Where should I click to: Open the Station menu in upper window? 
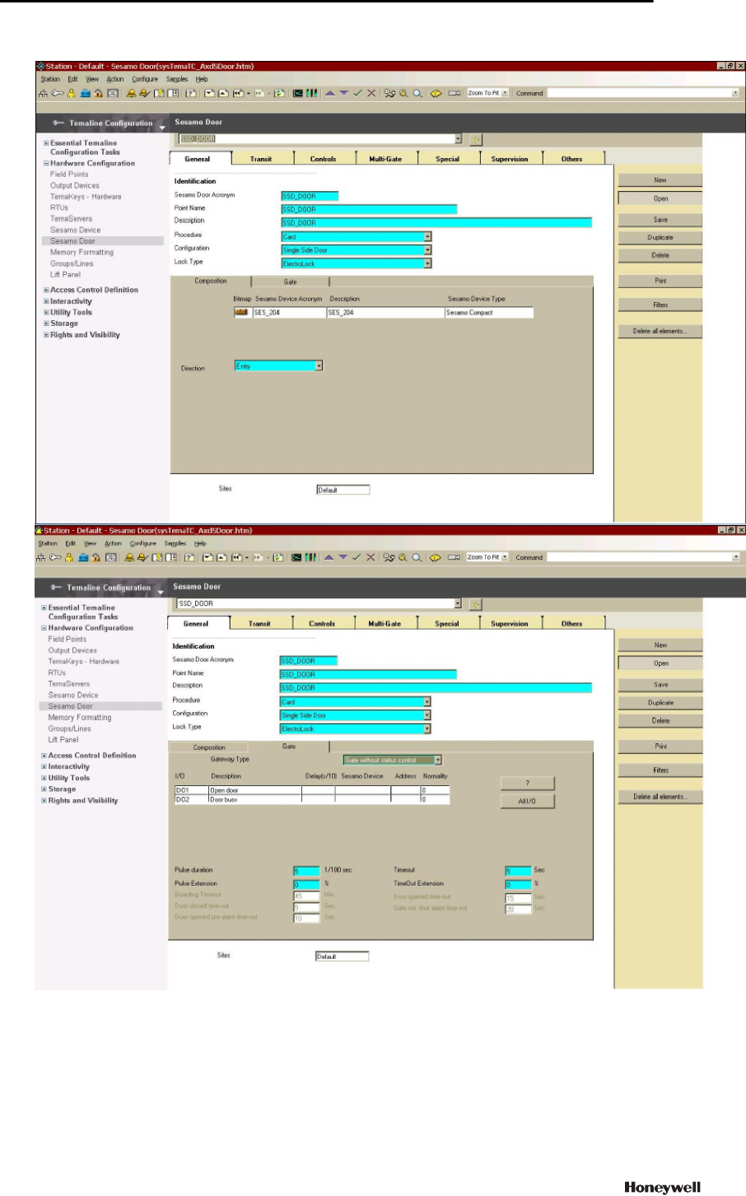pyautogui.click(x=50, y=79)
